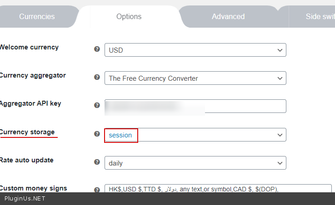Viewport: 335px width, 205px height.
Task: Click help icon next to Welcome currency
Action: tap(97, 49)
